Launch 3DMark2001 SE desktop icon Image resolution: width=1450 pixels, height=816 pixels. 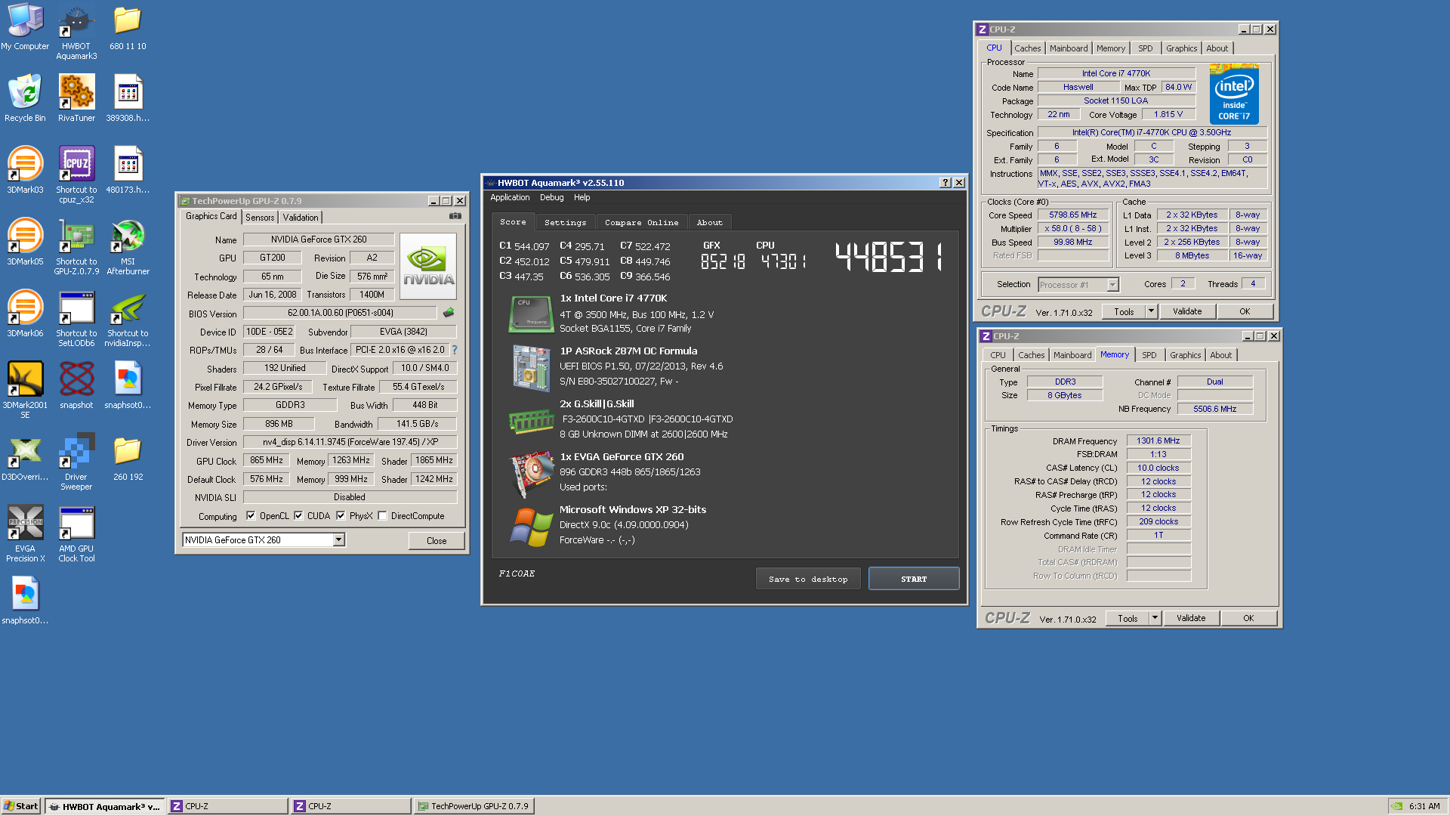(x=25, y=390)
